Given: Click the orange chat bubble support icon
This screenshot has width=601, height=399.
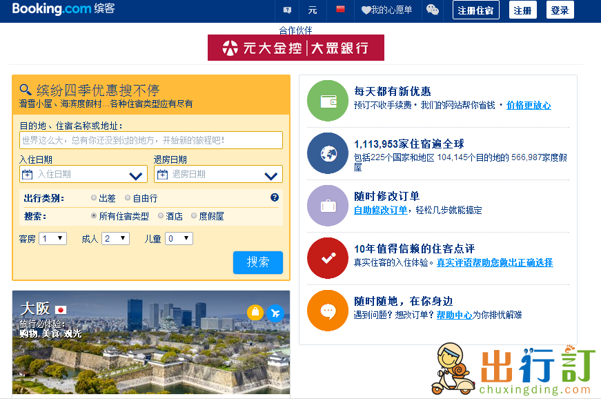Looking at the screenshot, I should [x=328, y=311].
